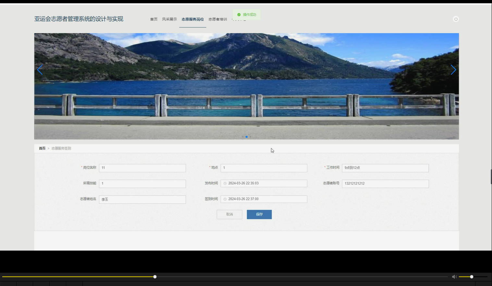Click the site title 亚运会志愿者管理系统的设计与实现
Image resolution: width=492 pixels, height=286 pixels.
(79, 19)
